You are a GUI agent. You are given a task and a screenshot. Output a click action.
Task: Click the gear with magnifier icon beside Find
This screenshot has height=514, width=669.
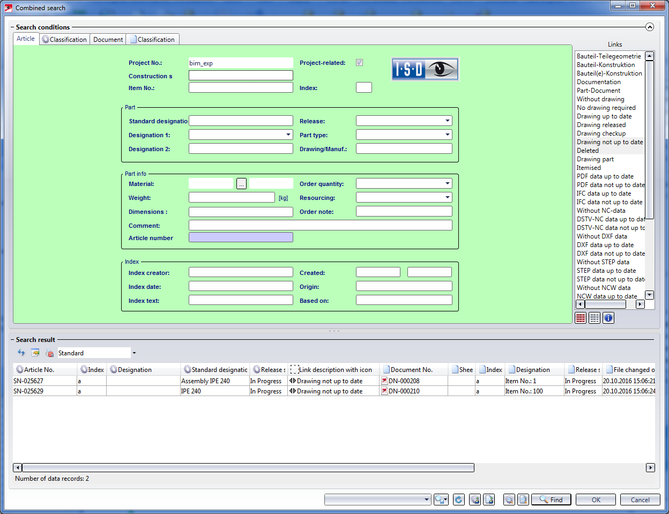[509, 500]
